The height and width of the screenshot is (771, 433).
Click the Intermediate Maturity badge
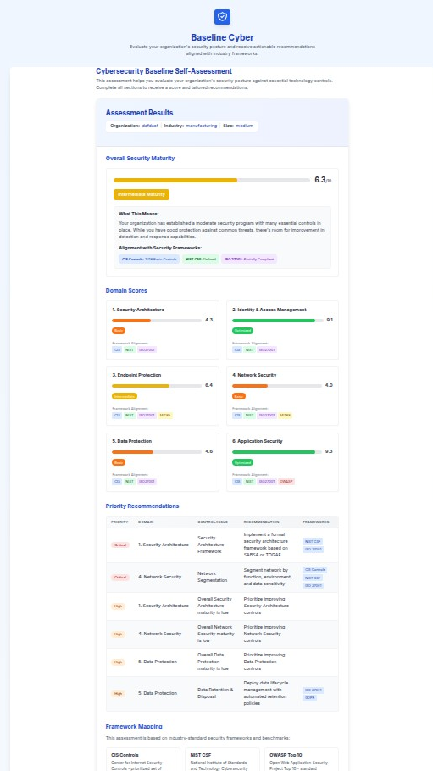pyautogui.click(x=142, y=195)
